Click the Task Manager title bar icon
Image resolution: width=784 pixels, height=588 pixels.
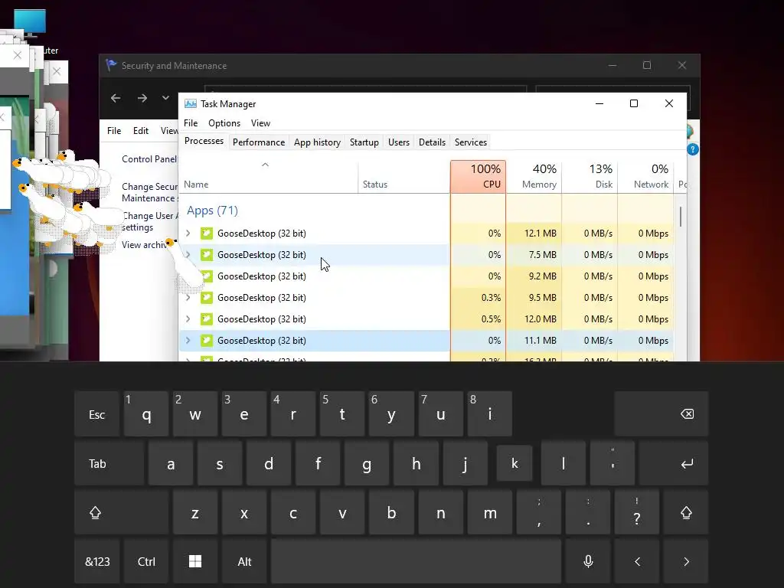[x=191, y=103]
